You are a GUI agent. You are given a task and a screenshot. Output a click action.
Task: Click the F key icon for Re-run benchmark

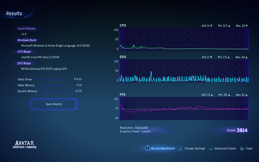[x=147, y=148]
